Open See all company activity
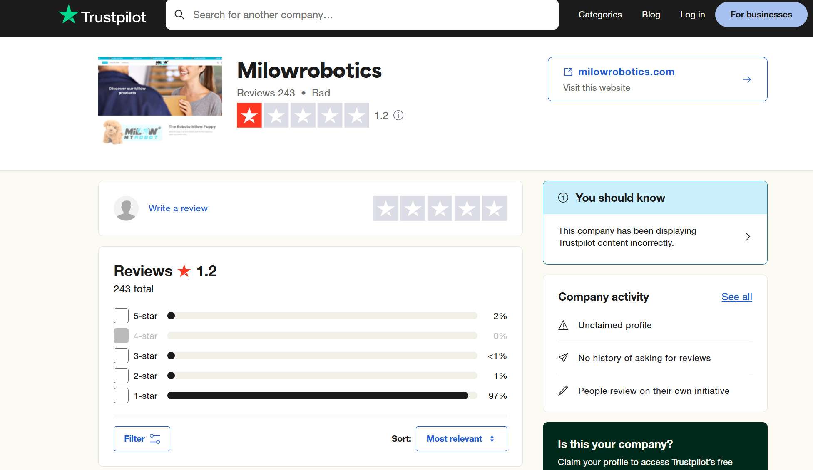The image size is (813, 470). [x=736, y=297]
